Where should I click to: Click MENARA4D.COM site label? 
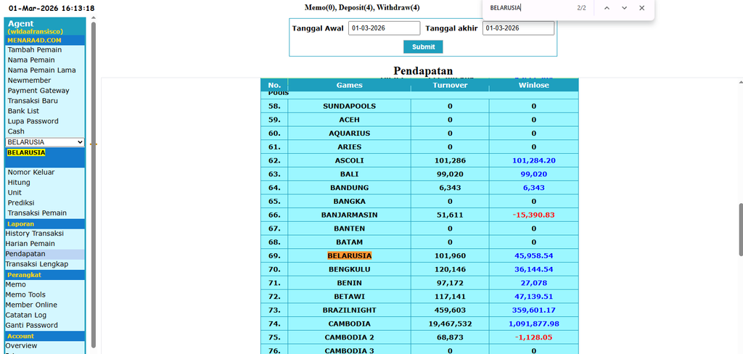[x=34, y=40]
